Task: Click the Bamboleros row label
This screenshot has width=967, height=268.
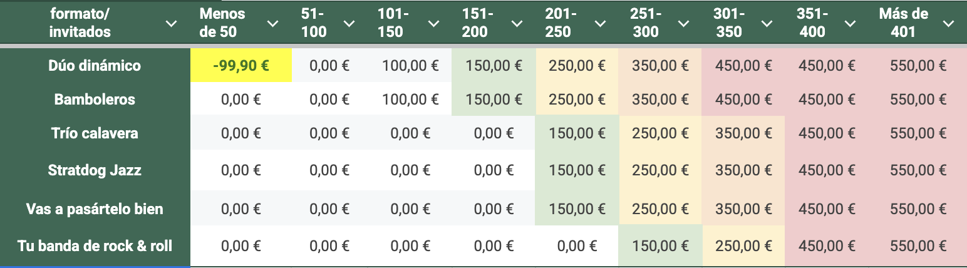Action: pyautogui.click(x=95, y=99)
